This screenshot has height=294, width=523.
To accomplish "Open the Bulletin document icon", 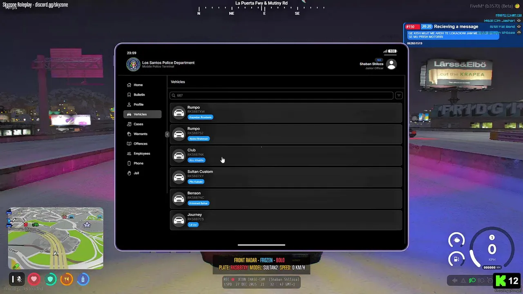I will (129, 95).
